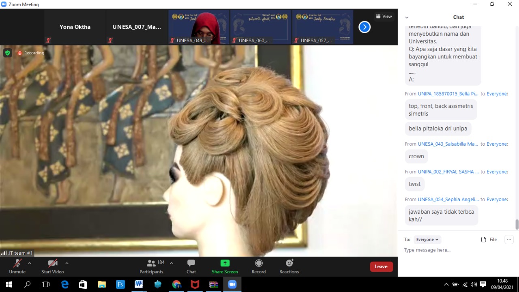
Task: Unmute the microphone
Action: point(17,264)
